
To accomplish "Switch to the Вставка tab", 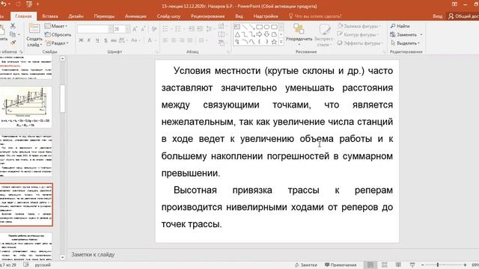I will 50,16.
